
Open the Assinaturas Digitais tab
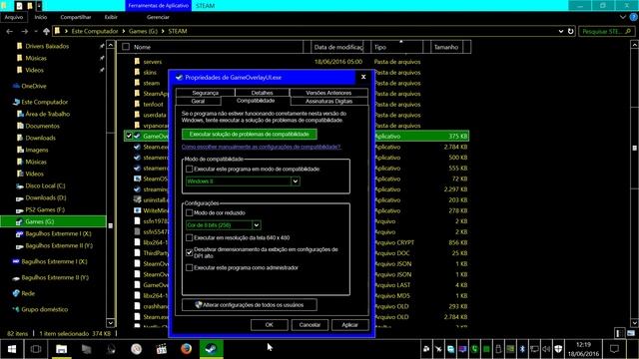(328, 101)
